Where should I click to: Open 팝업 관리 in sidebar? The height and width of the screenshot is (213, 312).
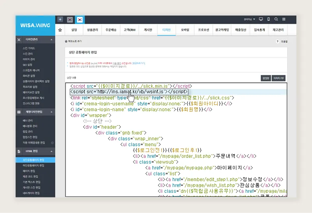click(28, 132)
